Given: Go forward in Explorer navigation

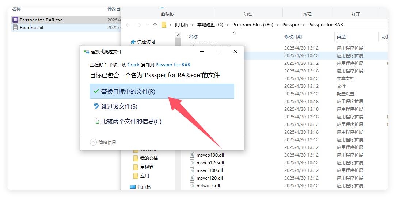Looking at the screenshot, I should pyautogui.click(x=138, y=25).
